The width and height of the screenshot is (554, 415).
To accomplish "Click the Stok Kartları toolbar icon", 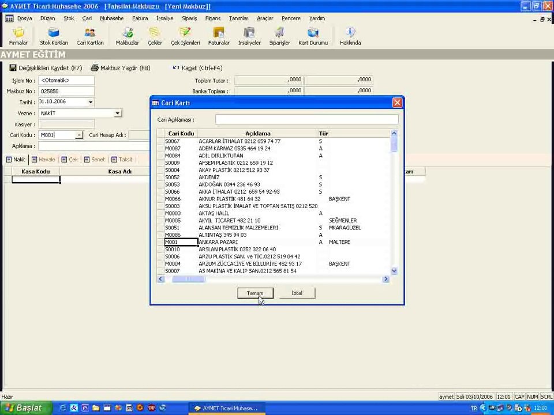I will (54, 36).
